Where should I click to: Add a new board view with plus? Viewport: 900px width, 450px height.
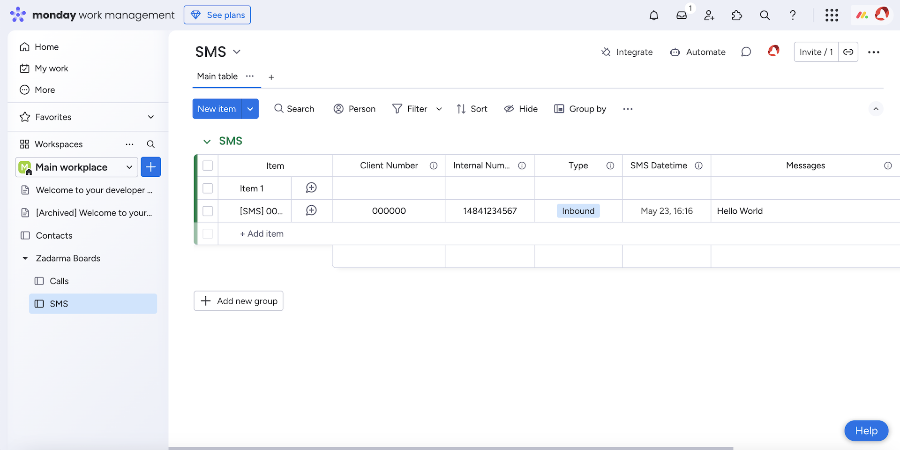(x=271, y=77)
